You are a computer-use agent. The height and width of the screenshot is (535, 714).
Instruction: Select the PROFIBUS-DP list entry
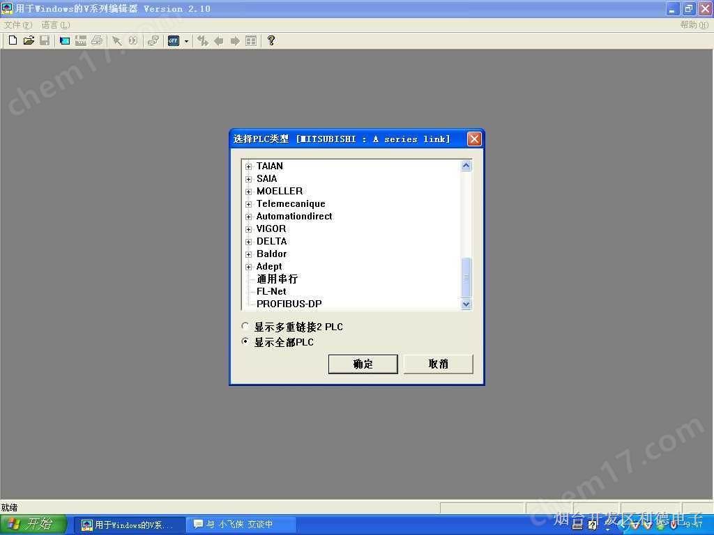[x=289, y=304]
